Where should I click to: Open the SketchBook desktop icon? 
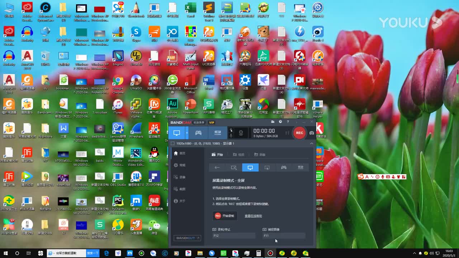coord(136,10)
